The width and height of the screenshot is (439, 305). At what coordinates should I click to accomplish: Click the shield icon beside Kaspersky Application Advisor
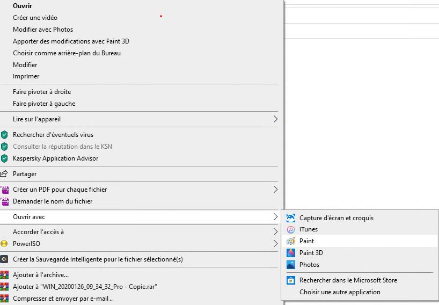tap(4, 158)
